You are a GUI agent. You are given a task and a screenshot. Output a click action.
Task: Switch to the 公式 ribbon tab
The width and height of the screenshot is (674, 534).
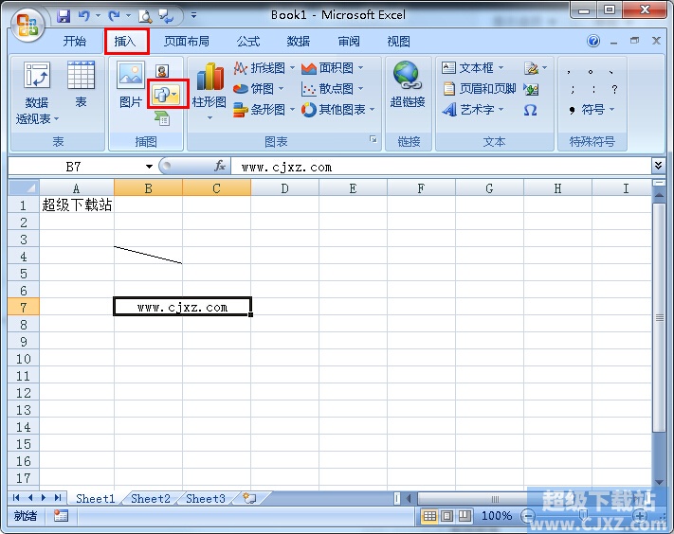pos(248,42)
